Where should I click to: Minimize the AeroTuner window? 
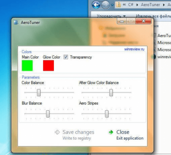[122, 21]
